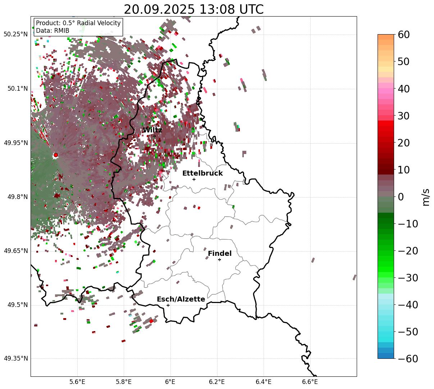Click the red radar site marker dot
The height and width of the screenshot is (389, 434).
coord(55,155)
